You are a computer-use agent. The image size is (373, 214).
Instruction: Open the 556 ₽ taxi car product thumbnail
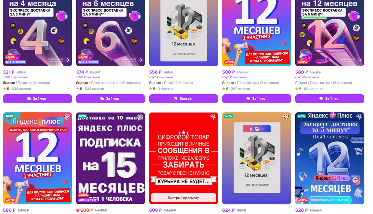pos(183,33)
